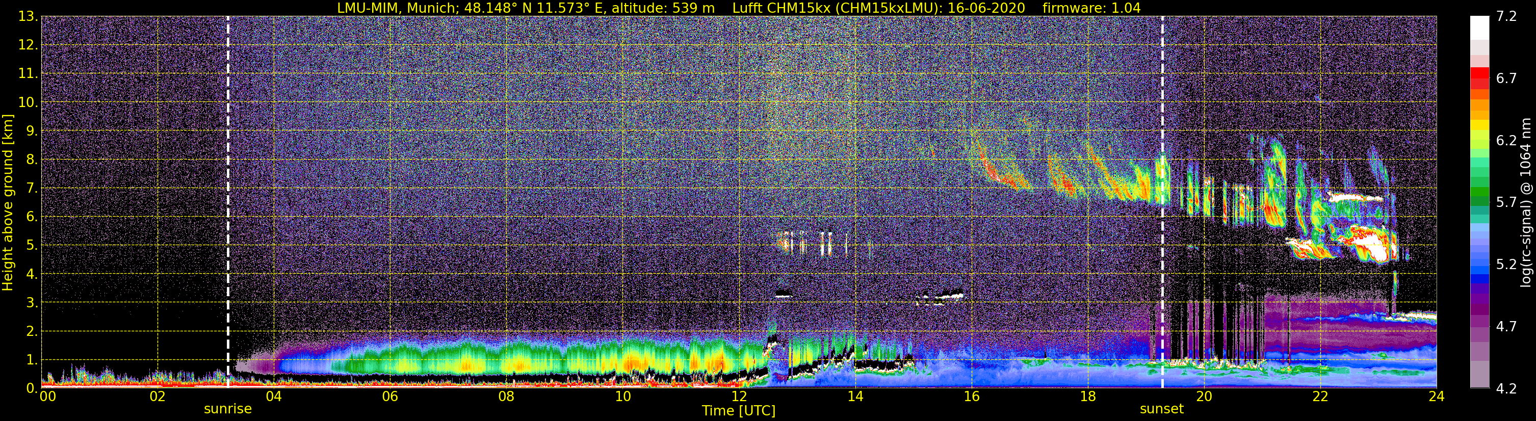Click the height axis tick label '1.'

pyautogui.click(x=31, y=359)
